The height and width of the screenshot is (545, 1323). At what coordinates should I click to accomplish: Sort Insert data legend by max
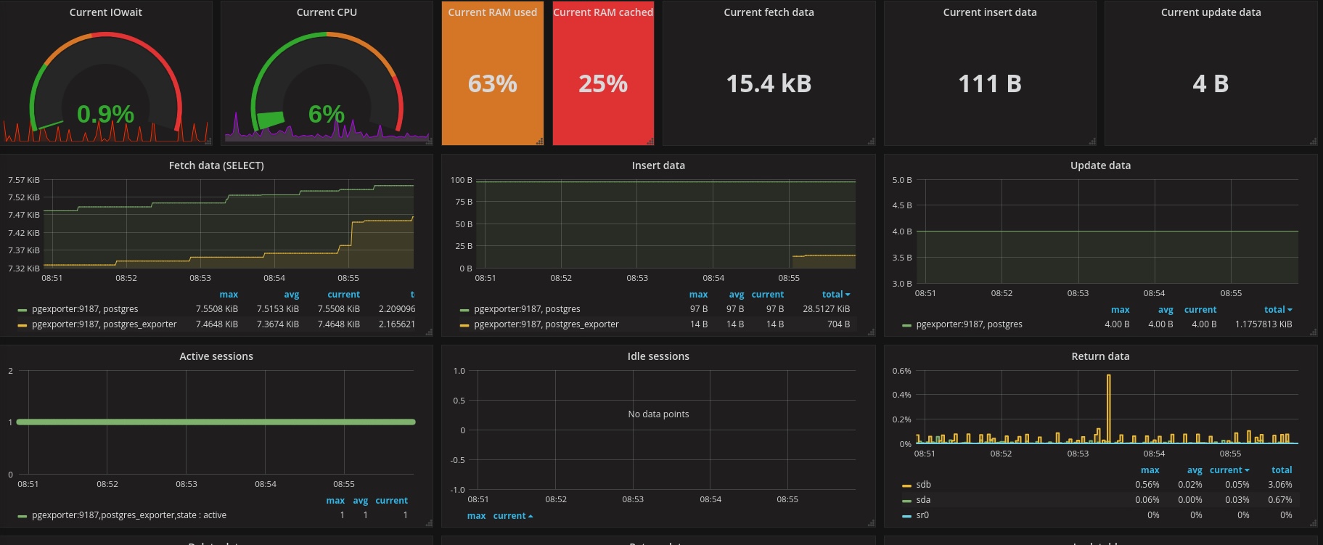coord(698,295)
